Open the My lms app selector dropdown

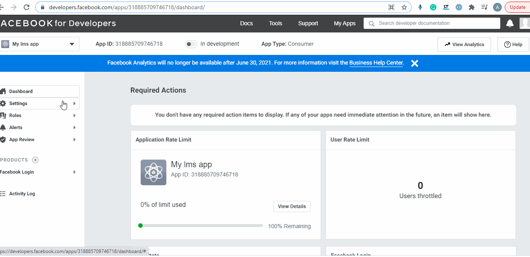(39, 44)
